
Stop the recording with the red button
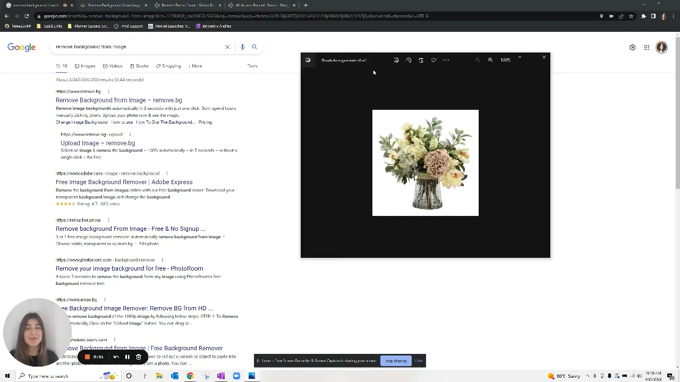[87, 357]
